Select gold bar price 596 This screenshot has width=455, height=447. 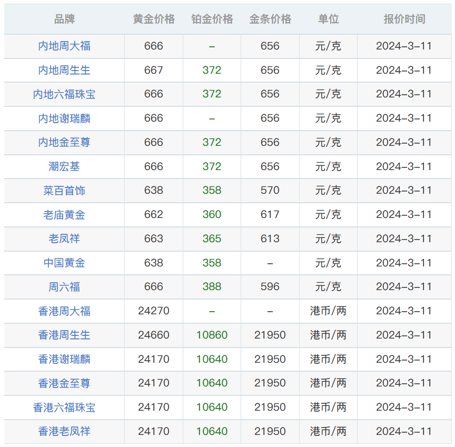pos(270,287)
